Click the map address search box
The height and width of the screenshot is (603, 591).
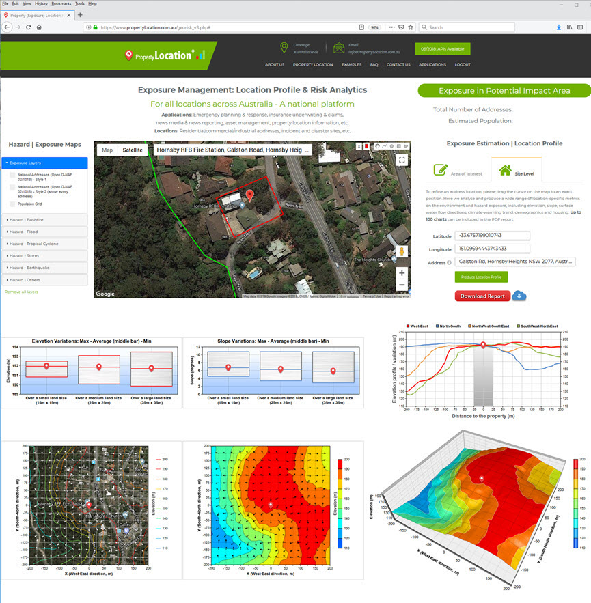[x=233, y=150]
